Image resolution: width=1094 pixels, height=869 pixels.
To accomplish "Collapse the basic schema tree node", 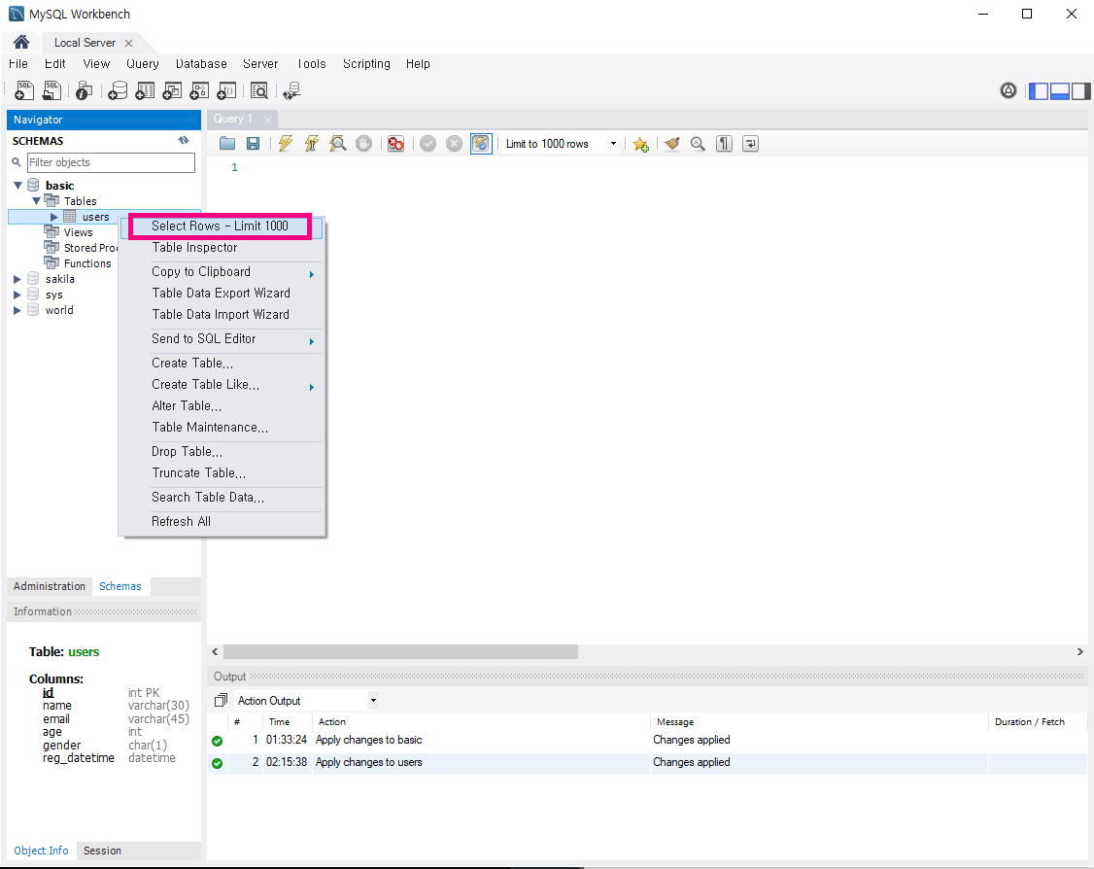I will tap(18, 186).
